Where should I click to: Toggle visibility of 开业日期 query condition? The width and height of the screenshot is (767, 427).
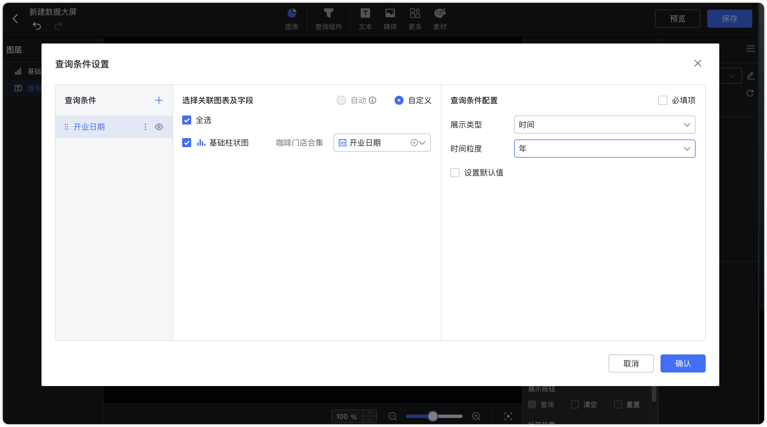coord(159,127)
